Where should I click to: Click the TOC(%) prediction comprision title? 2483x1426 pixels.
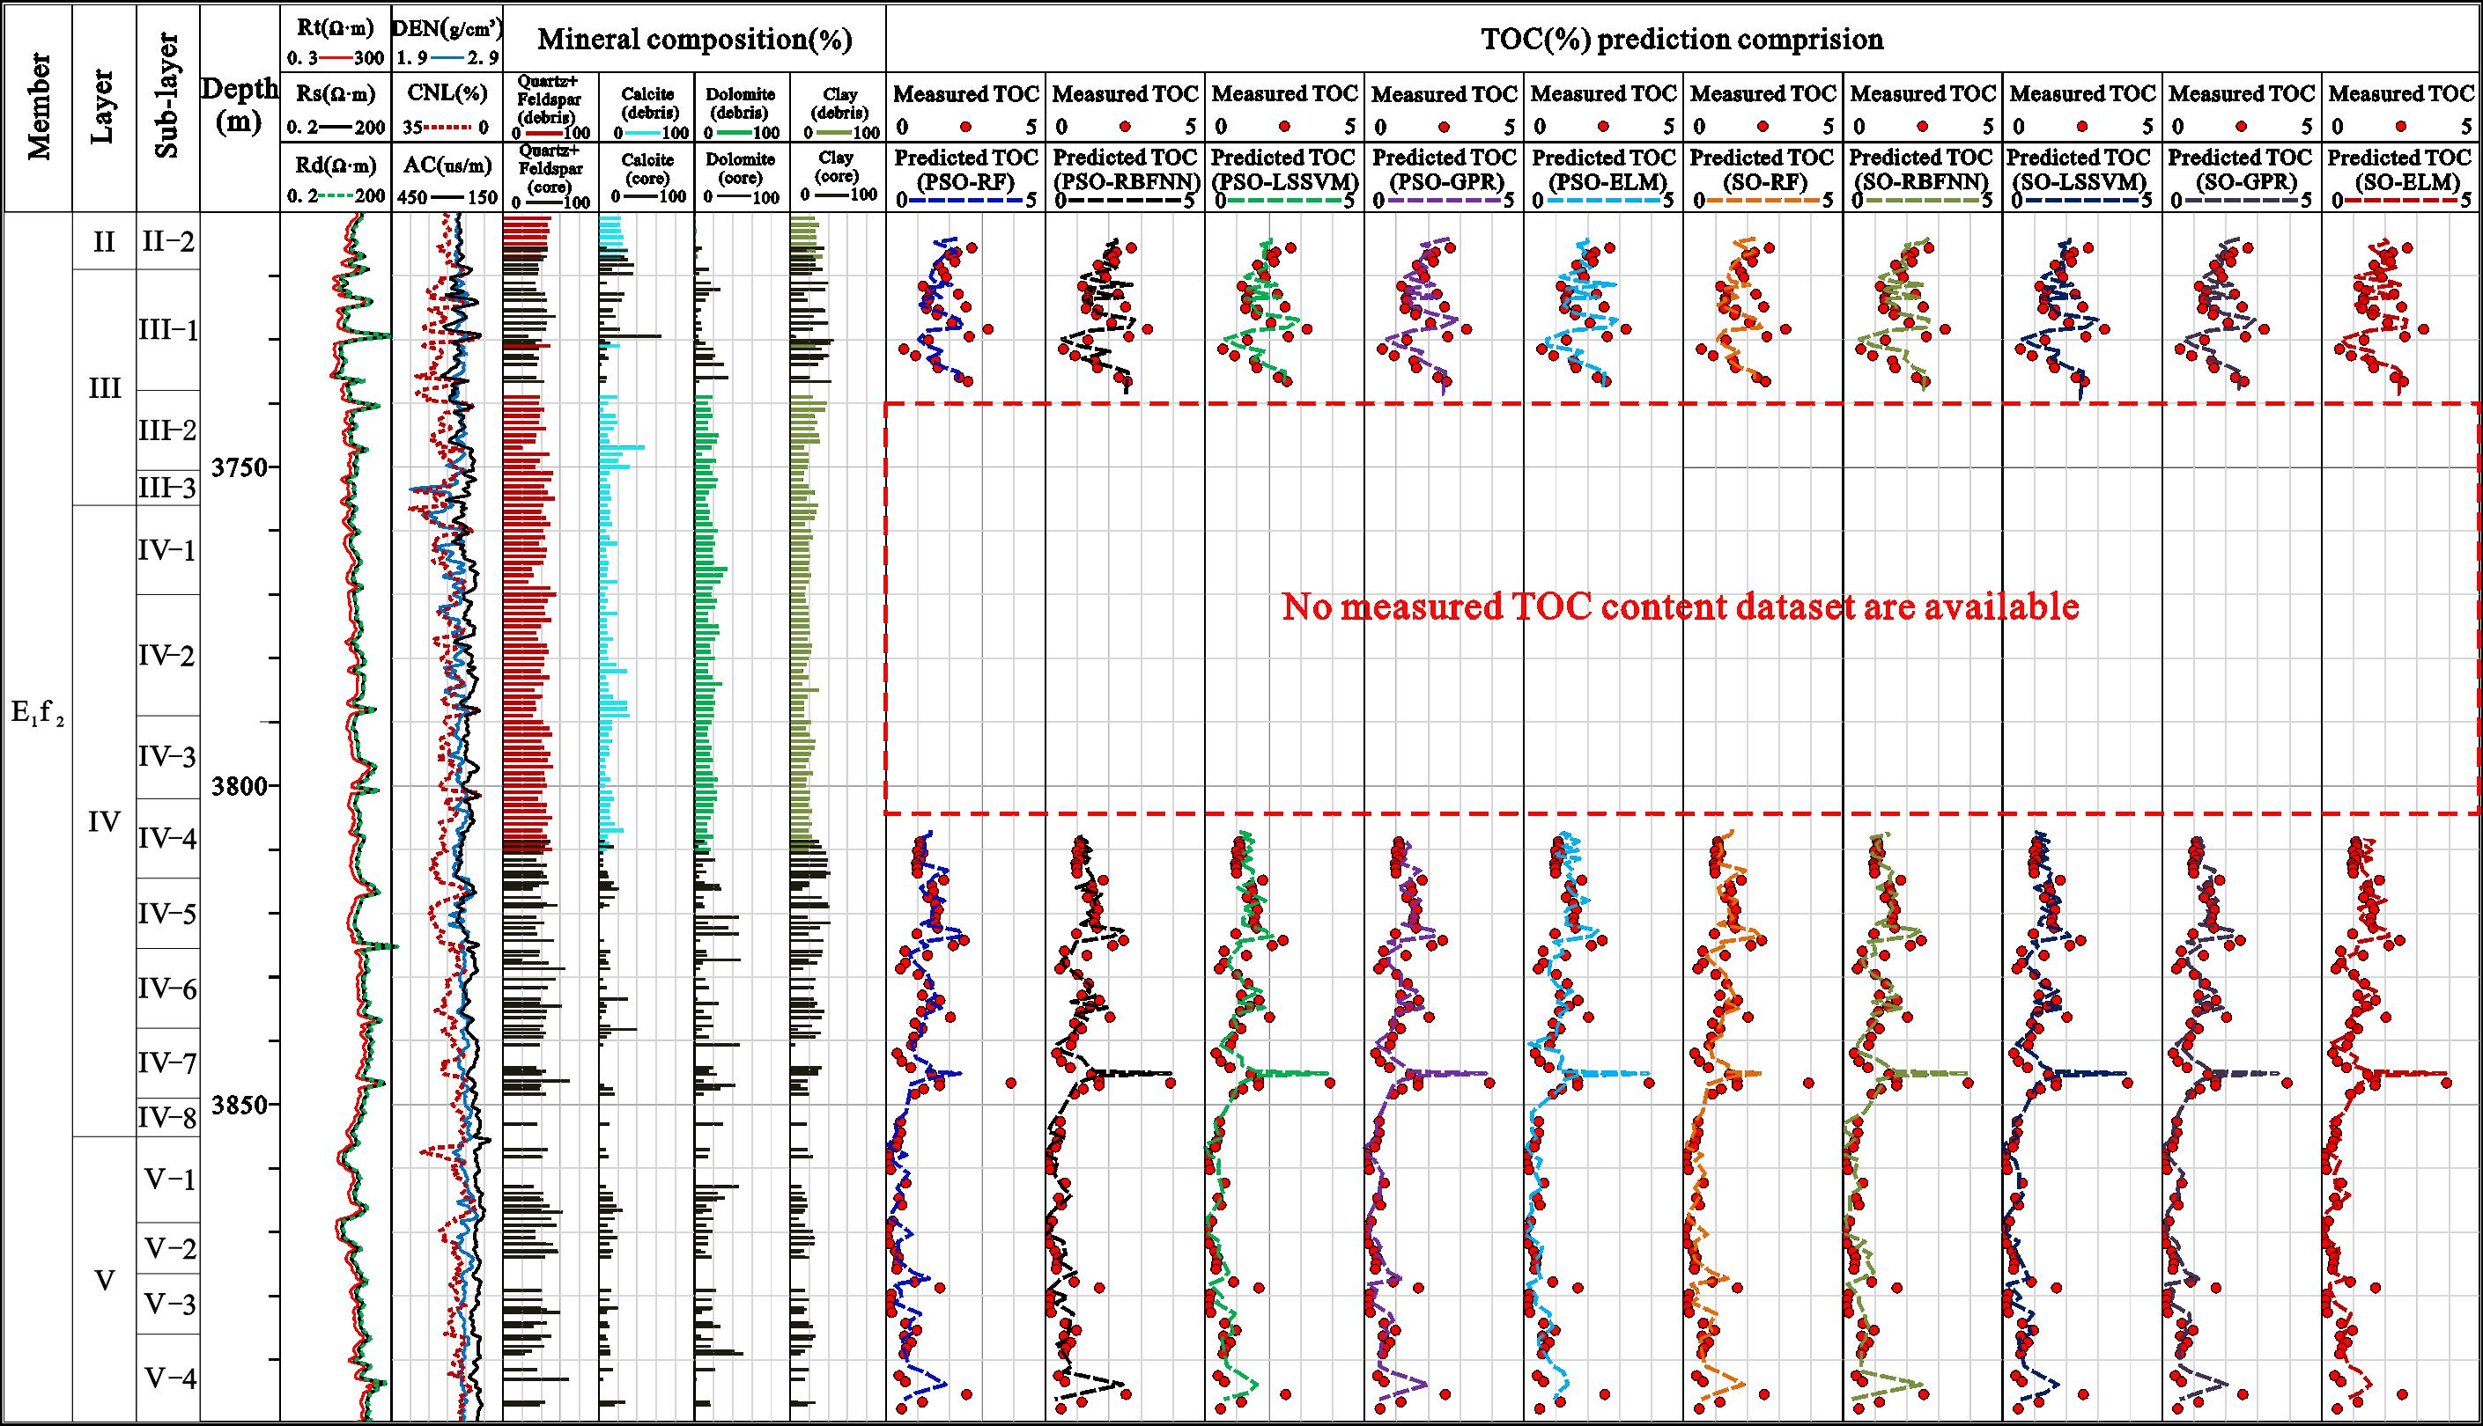coord(1682,40)
